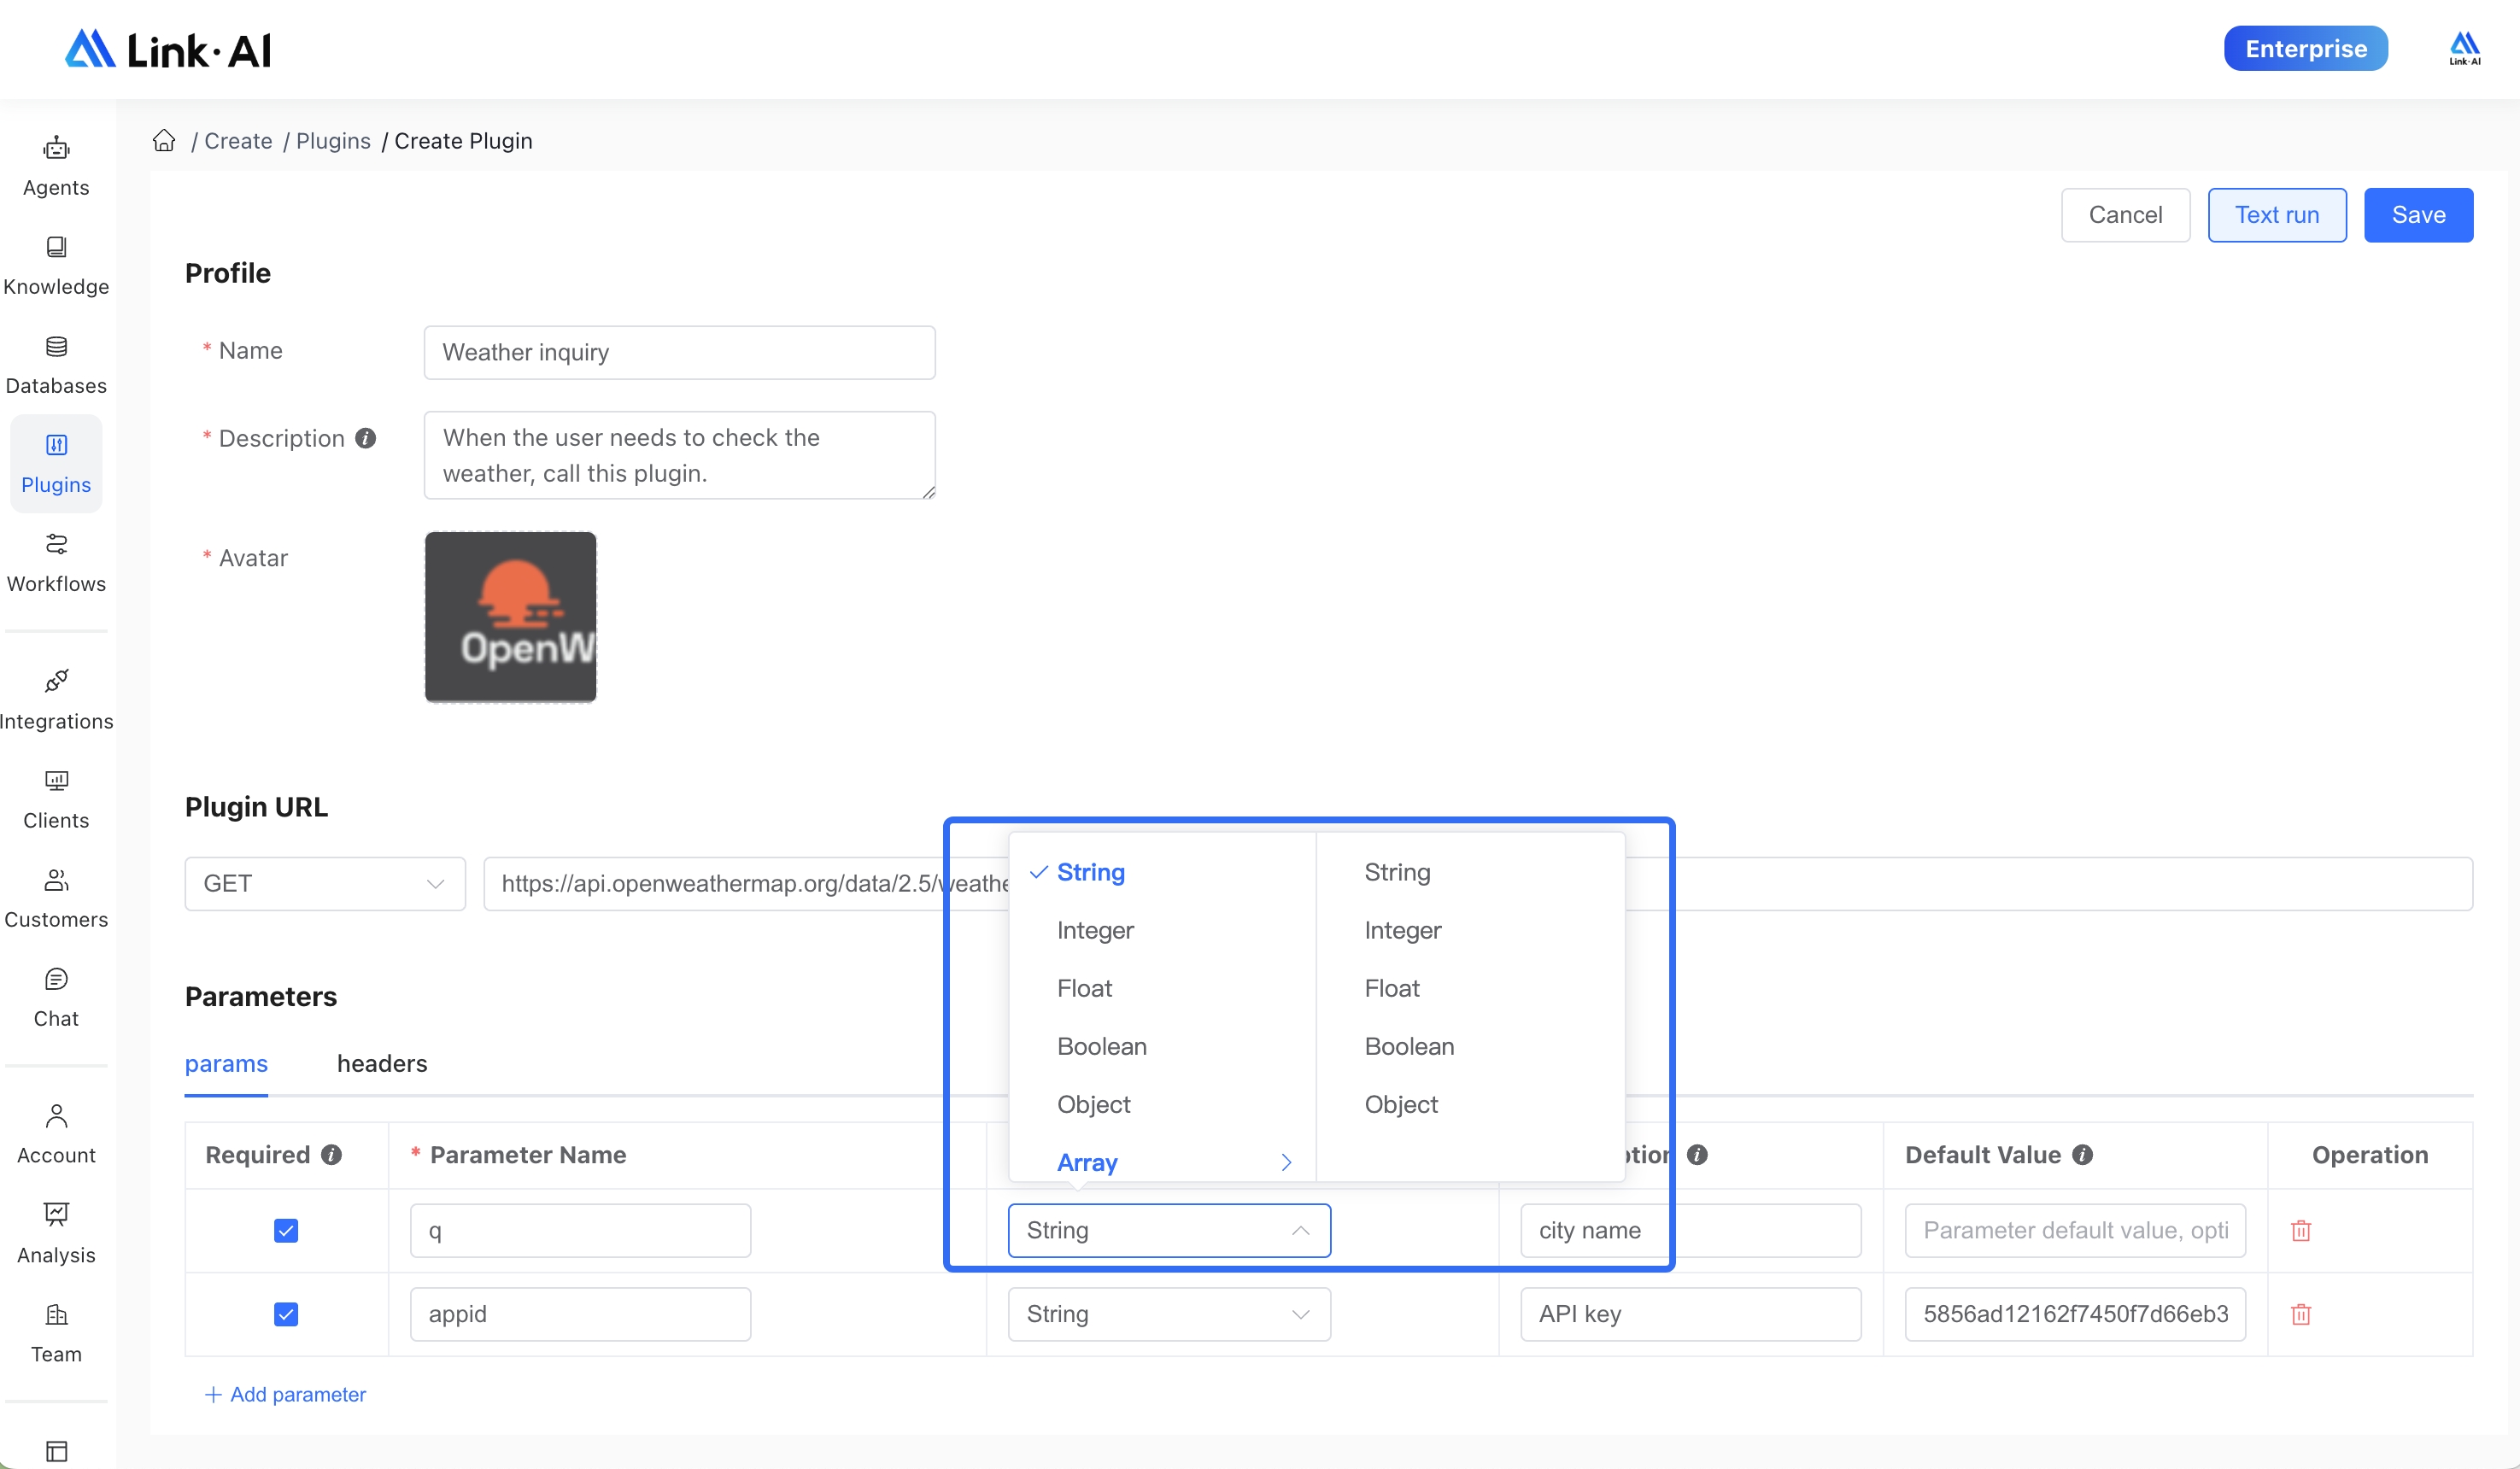Click the city name description field
Screen dimensions: 2520x1469
point(1690,1230)
